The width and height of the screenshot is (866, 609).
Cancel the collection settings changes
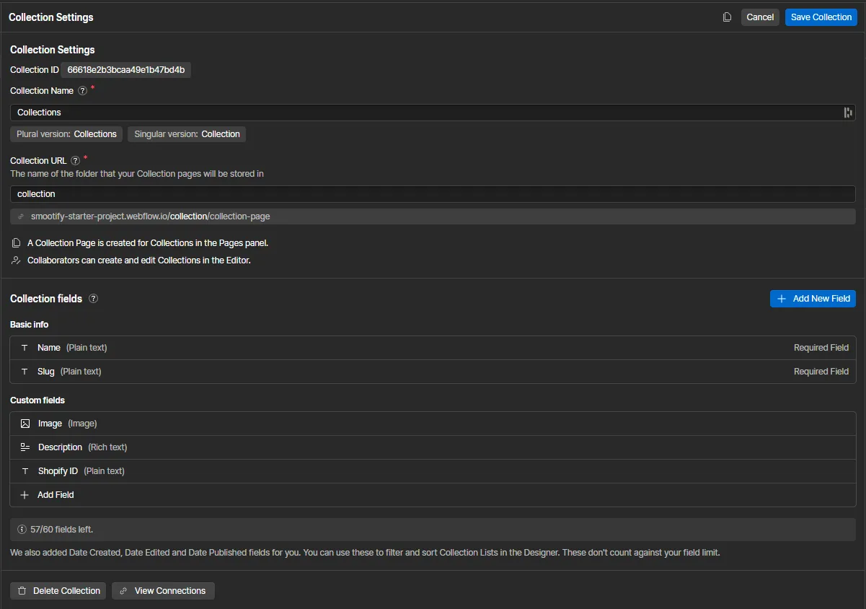(759, 17)
